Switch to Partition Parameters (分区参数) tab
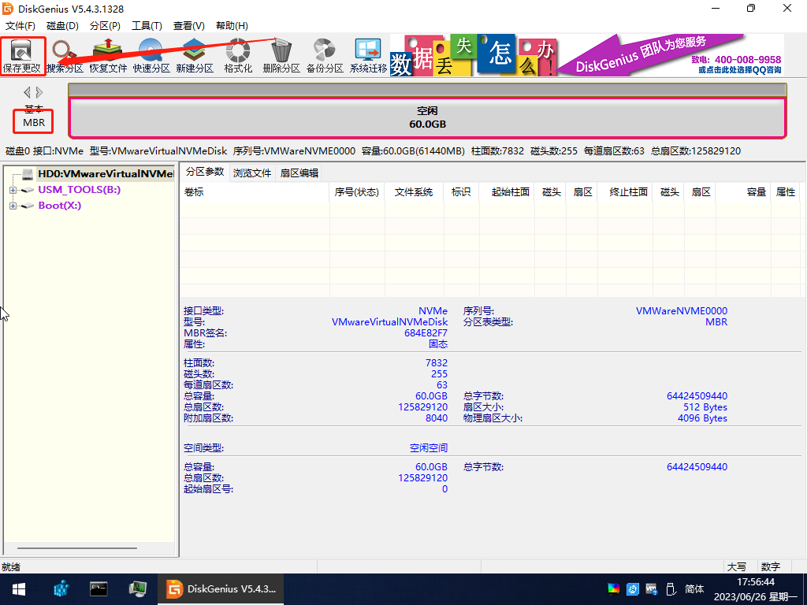The width and height of the screenshot is (807, 605). (205, 172)
